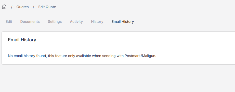This screenshot has width=235, height=92.
Task: Click the word Postmark/Mailgun in the message
Action: click(140, 56)
